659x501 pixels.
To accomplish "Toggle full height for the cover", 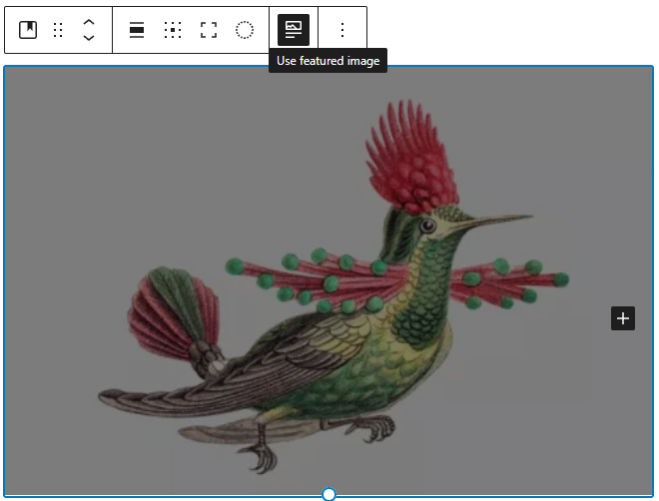I will pyautogui.click(x=209, y=30).
